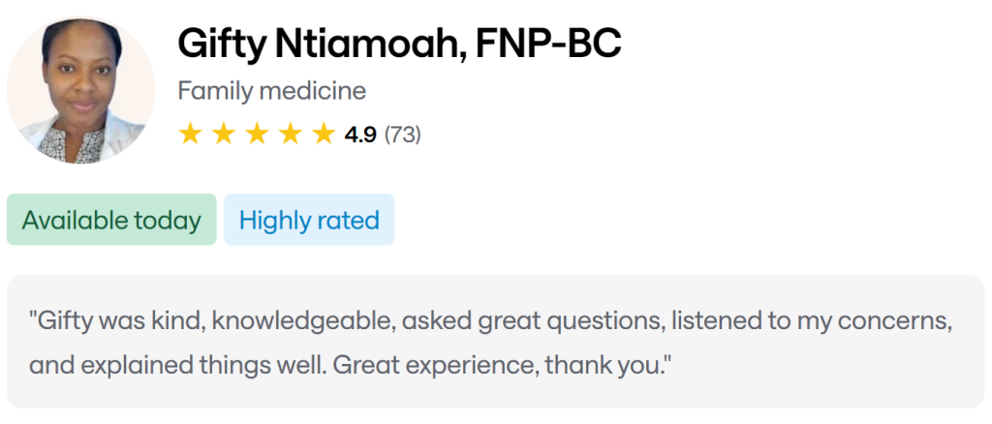Click the 4.9 rating score
This screenshot has height=424, width=992.
[360, 135]
